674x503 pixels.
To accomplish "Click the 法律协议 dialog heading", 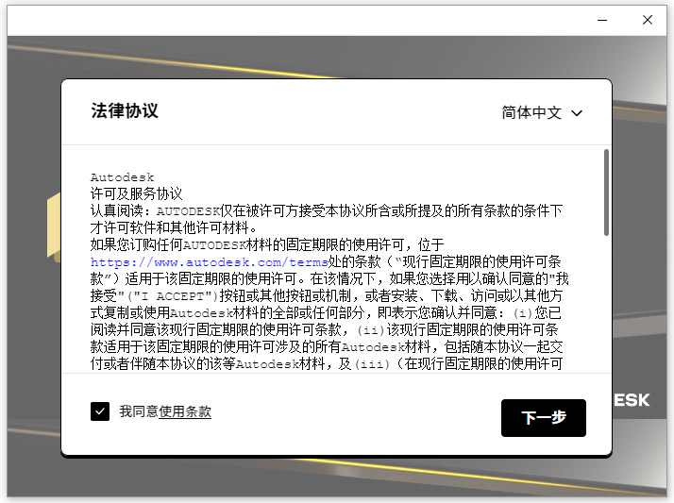I will pos(125,110).
